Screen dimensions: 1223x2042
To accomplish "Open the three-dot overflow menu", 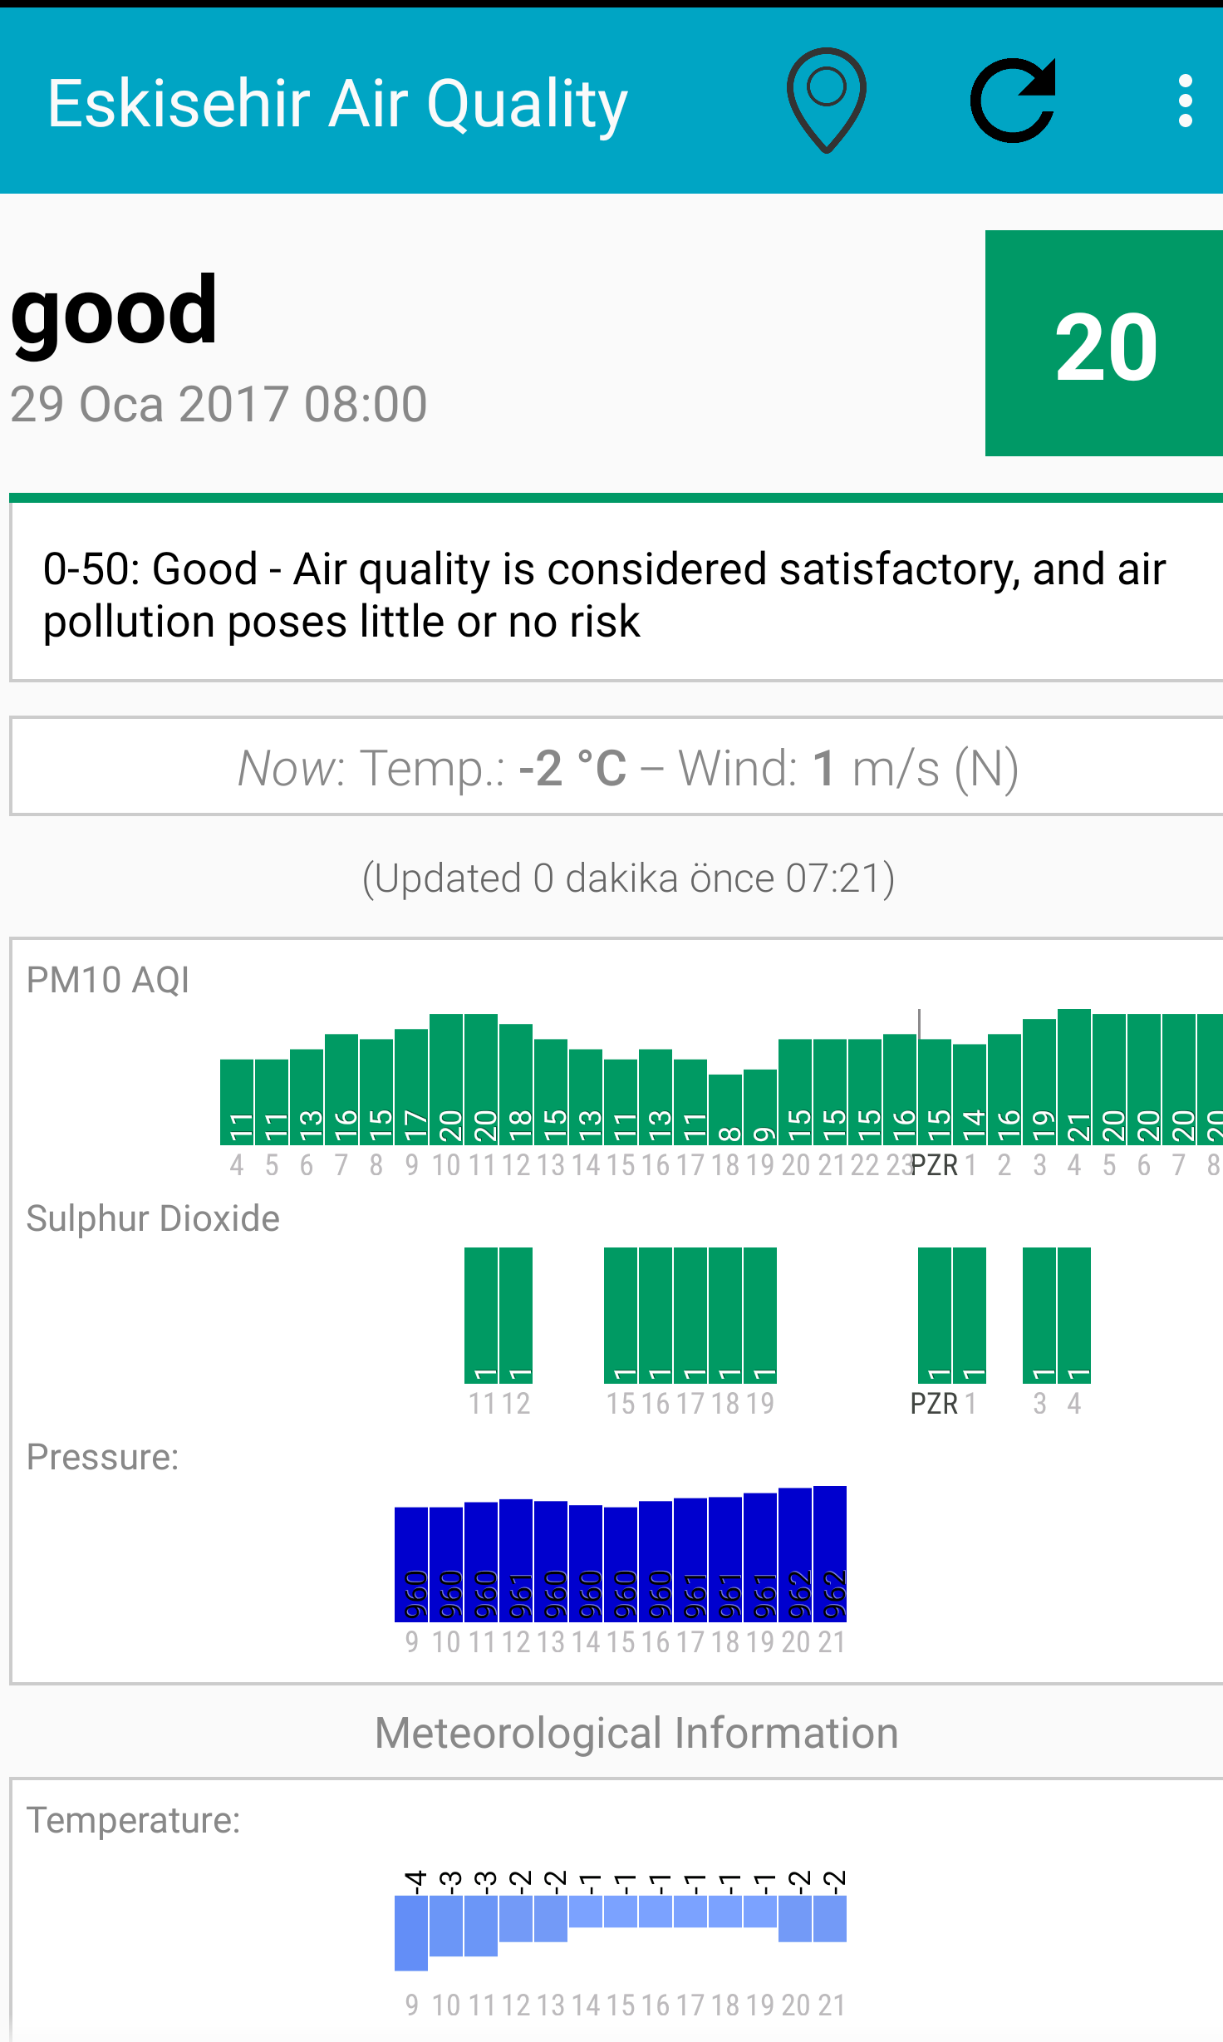I will coord(1185,101).
